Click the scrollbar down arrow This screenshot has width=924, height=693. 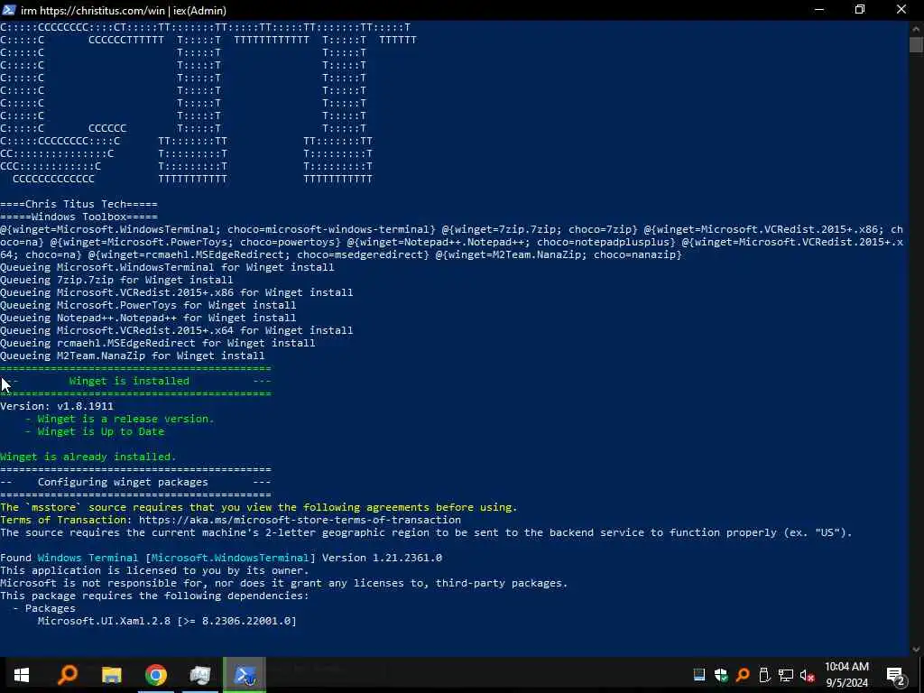tap(917, 649)
